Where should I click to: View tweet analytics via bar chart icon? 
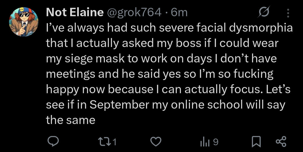(205, 142)
